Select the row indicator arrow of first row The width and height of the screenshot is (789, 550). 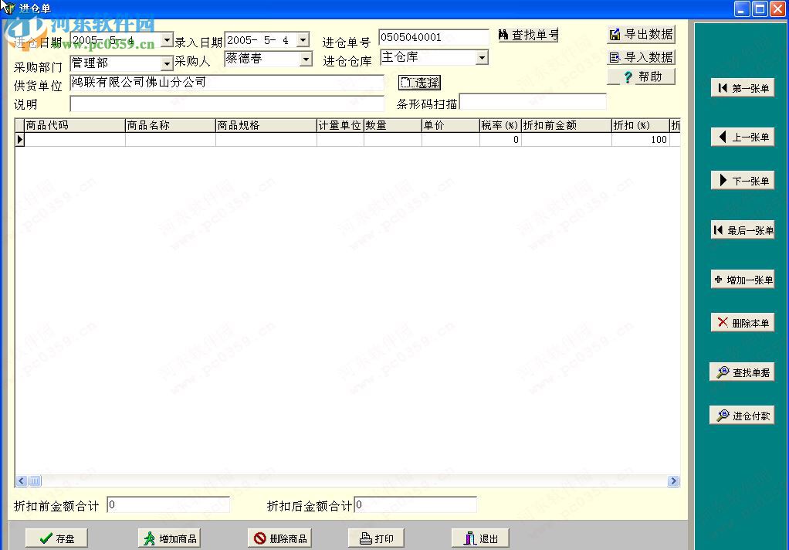(19, 140)
